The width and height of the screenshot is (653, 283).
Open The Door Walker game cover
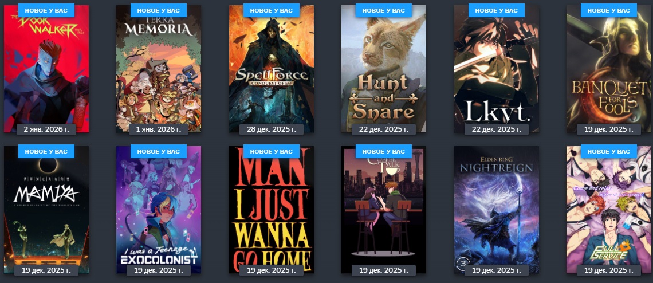tap(46, 69)
